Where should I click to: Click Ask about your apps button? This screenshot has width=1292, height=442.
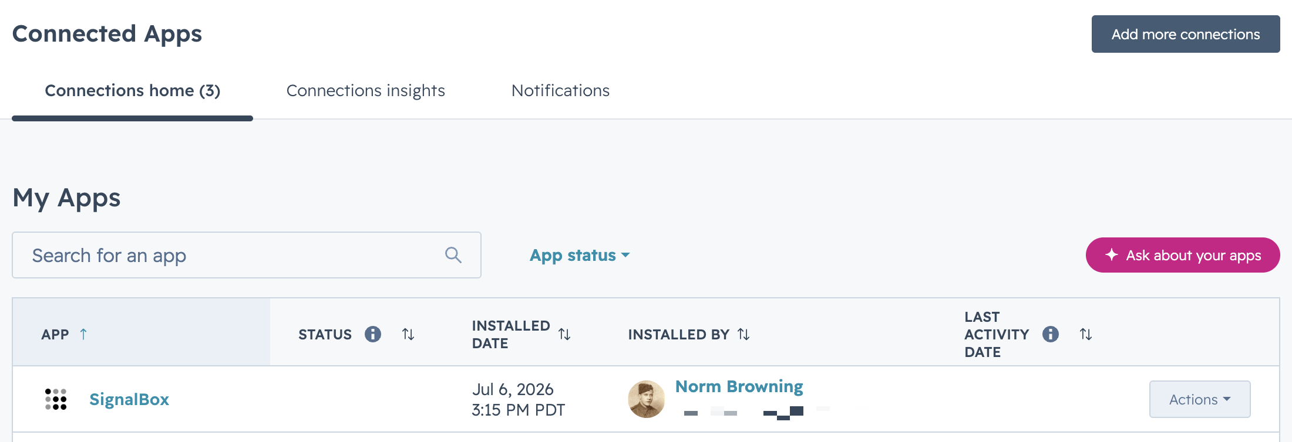pos(1183,255)
